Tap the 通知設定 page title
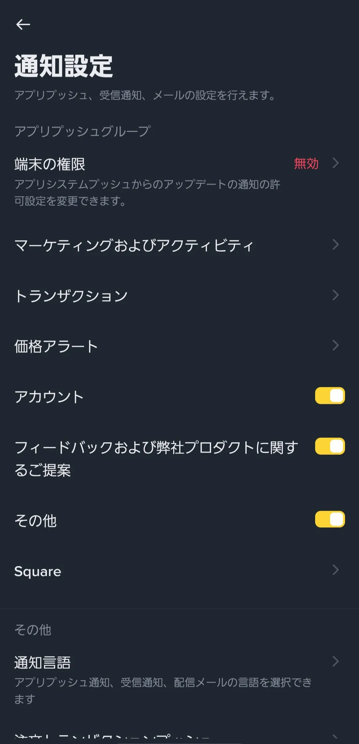The height and width of the screenshot is (744, 359). click(x=63, y=66)
